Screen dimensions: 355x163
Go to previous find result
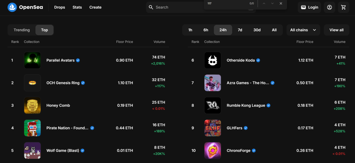tap(264, 3)
